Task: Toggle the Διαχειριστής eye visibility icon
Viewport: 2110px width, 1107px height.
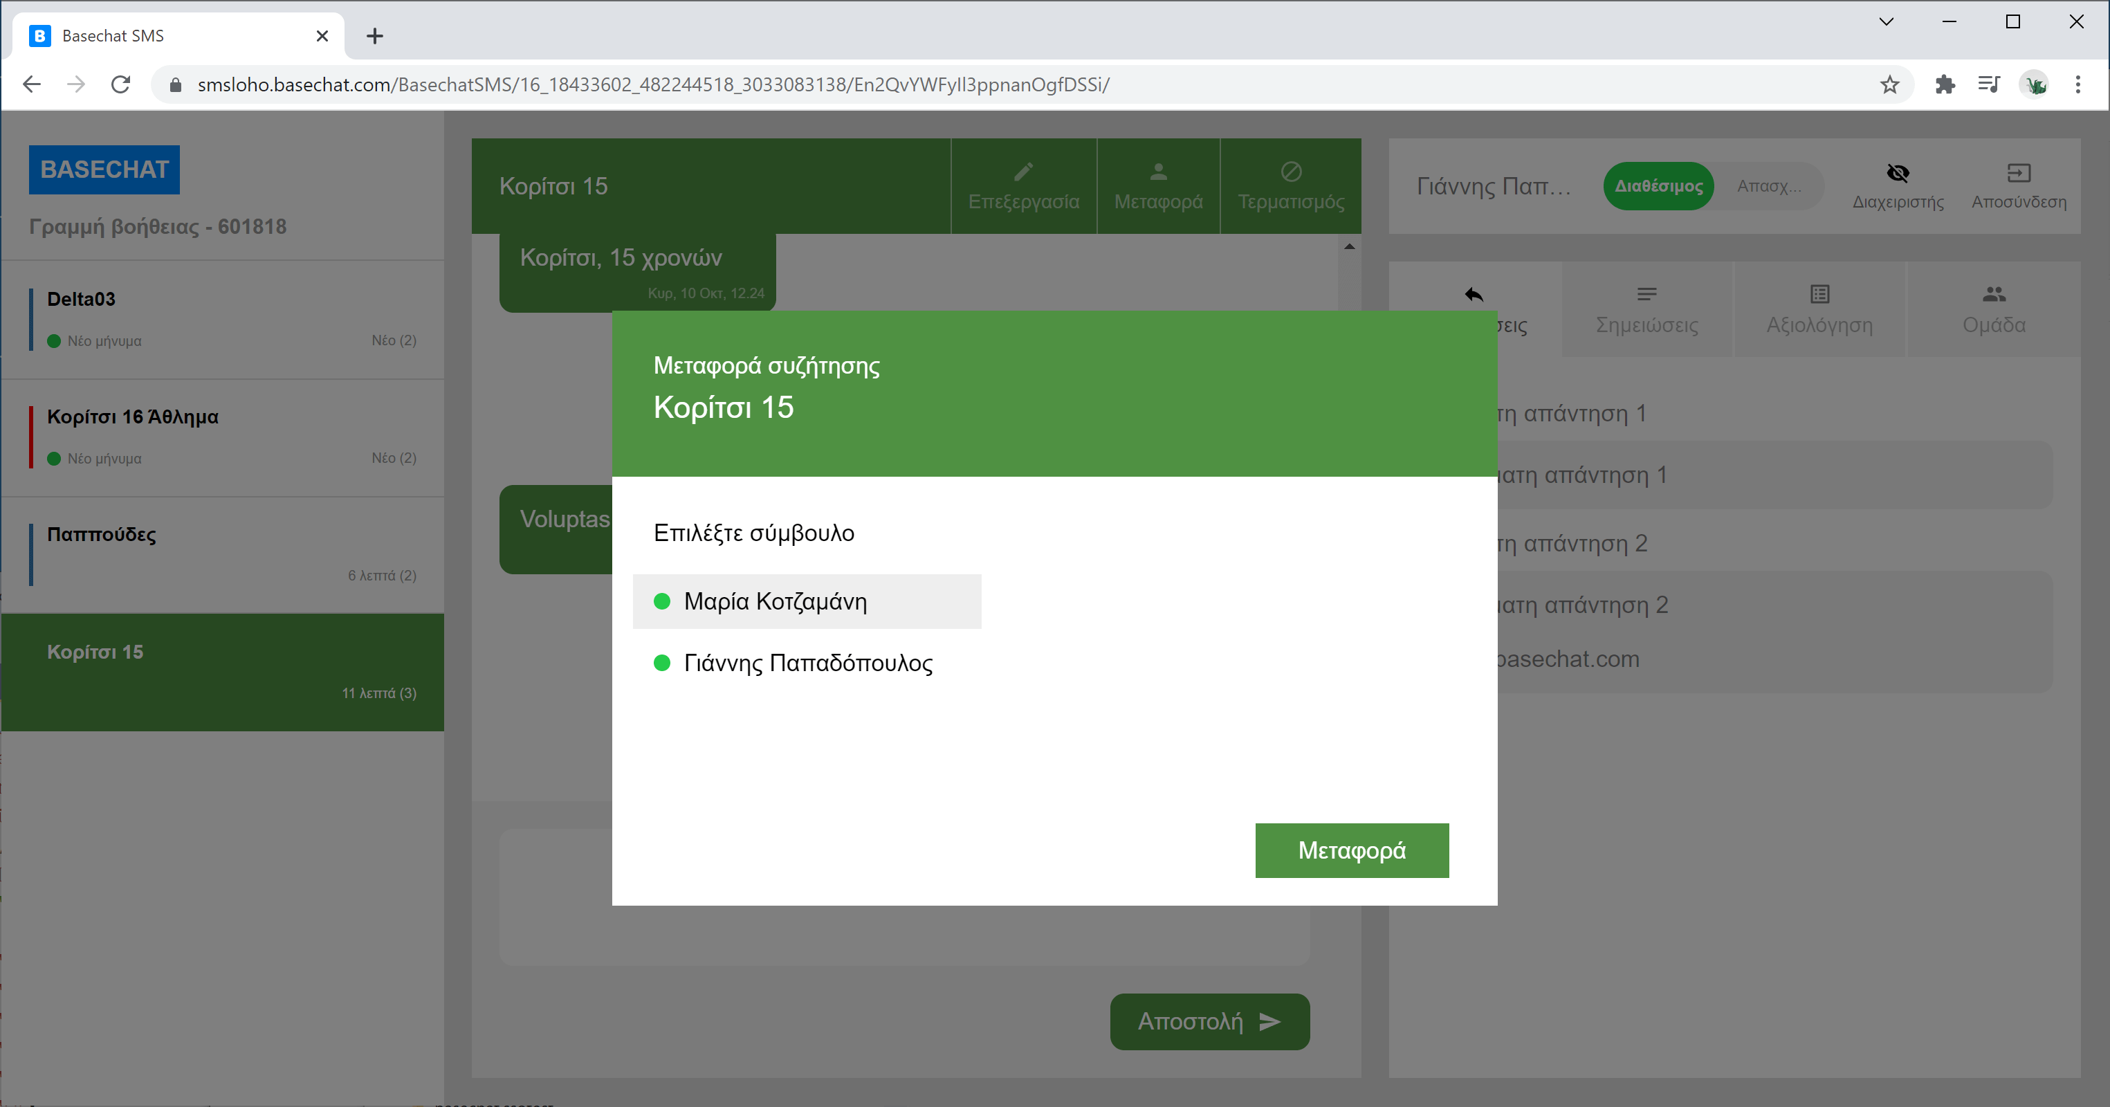Action: click(x=1897, y=173)
